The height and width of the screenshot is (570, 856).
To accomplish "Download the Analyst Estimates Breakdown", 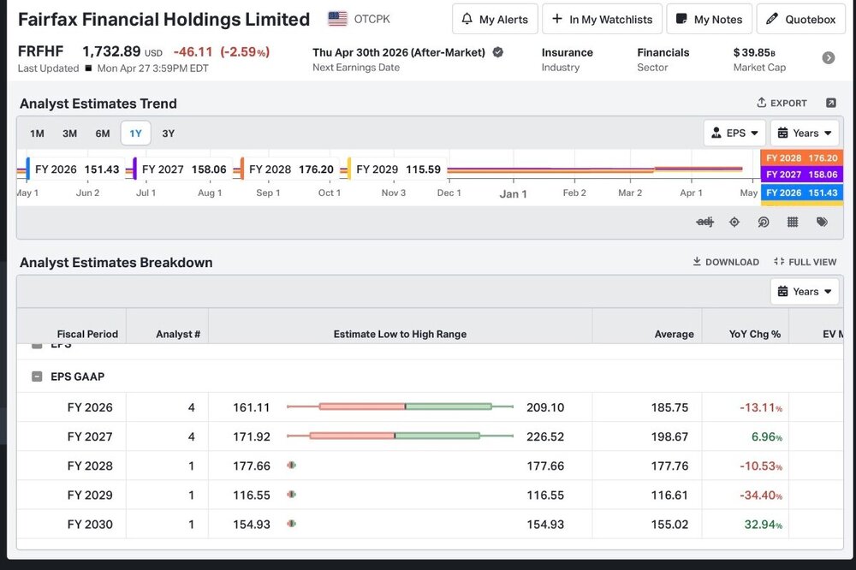I will click(726, 262).
